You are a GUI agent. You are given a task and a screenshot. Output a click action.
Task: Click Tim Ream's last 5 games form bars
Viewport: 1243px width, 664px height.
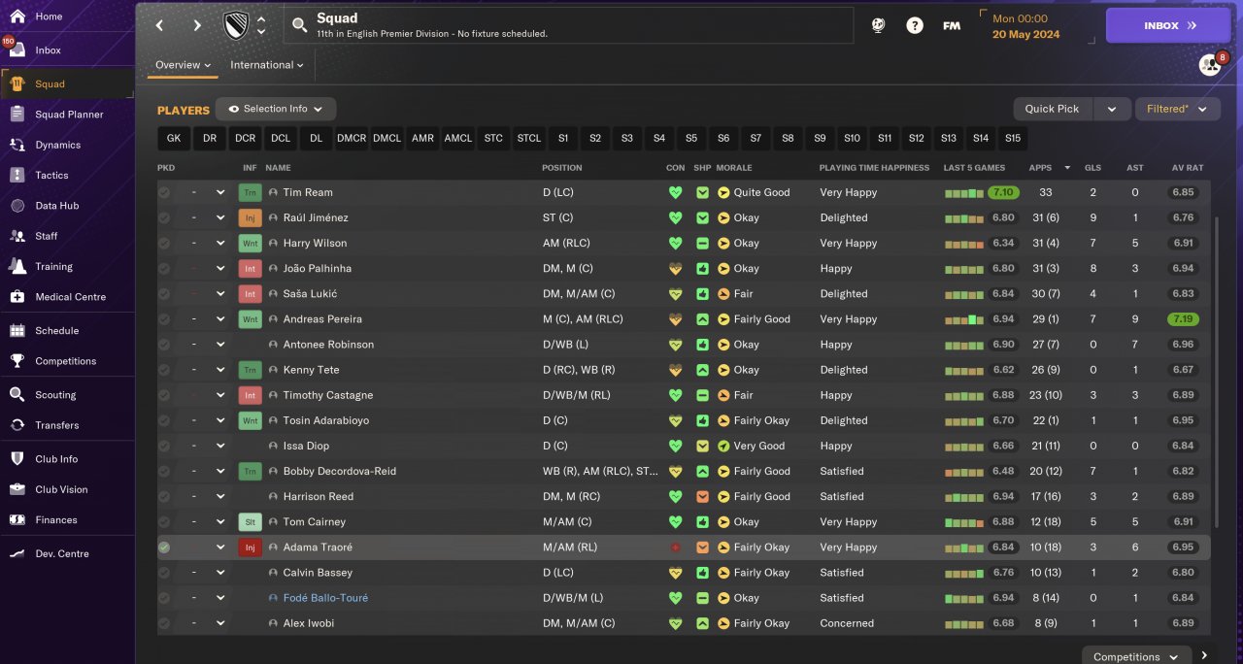(963, 193)
